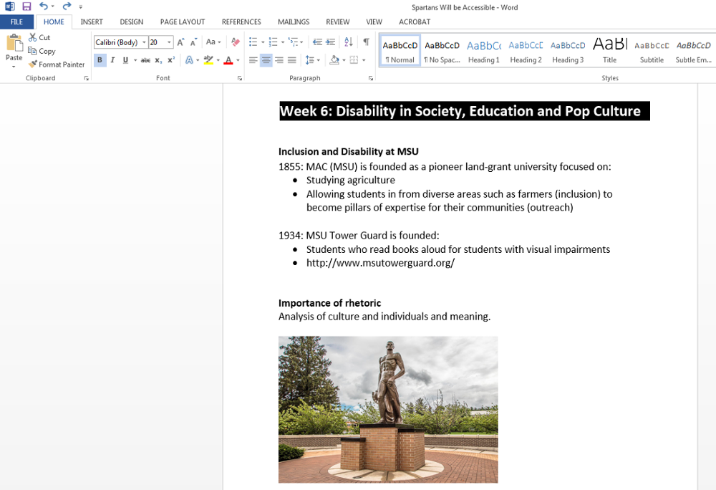The height and width of the screenshot is (490, 716).
Task: Open the Paste options dropdown arrow
Action: 14,67
